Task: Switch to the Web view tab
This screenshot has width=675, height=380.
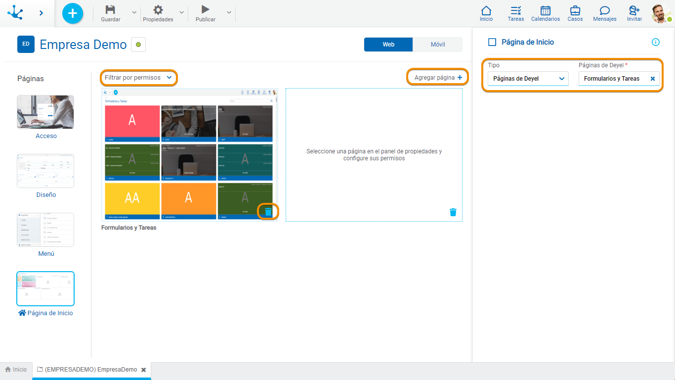Action: click(x=388, y=45)
